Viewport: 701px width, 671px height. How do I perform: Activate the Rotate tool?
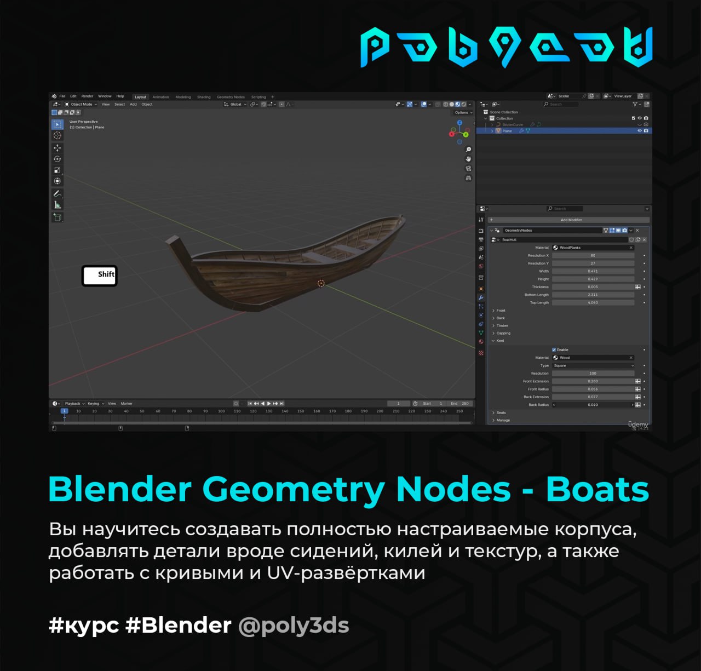click(58, 159)
